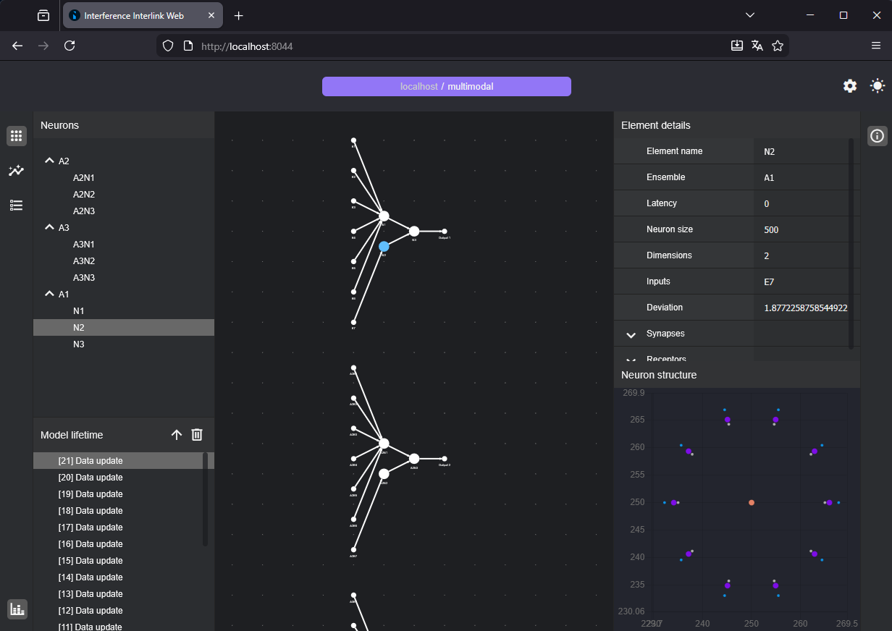
Task: Open the chart line sidebar icon
Action: point(17,171)
